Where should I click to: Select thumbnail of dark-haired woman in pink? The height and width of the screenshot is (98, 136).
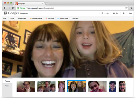point(97,86)
